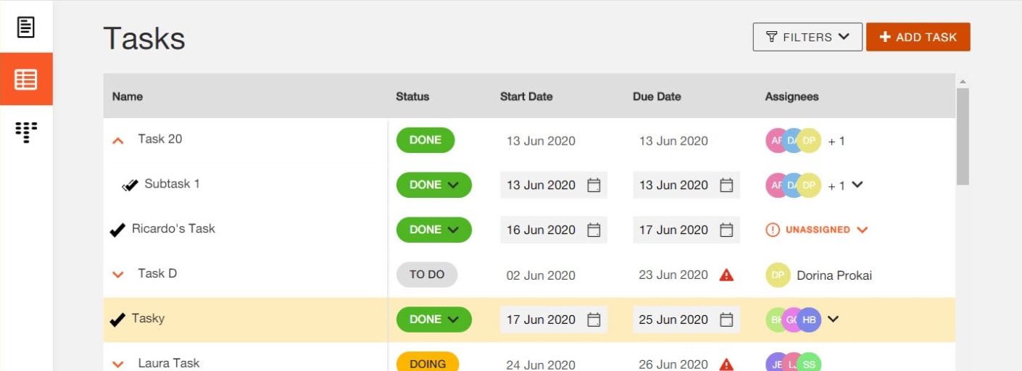The width and height of the screenshot is (1022, 371).
Task: Sort by the Due Date column header
Action: click(x=657, y=96)
